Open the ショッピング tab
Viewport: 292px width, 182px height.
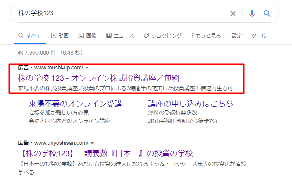tap(162, 36)
